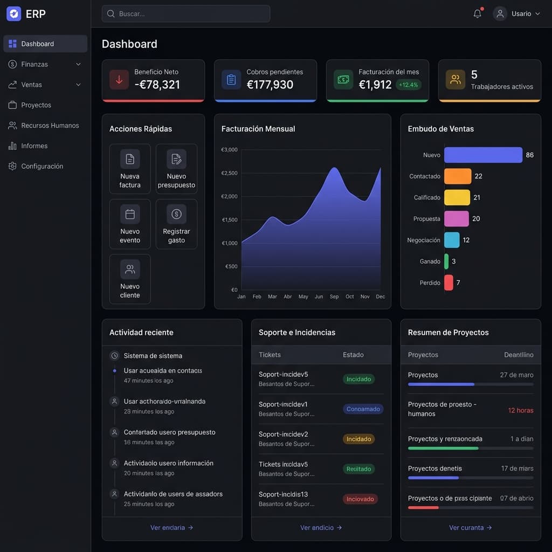Click the Facturación Mensual area chart
Screen dimensions: 552x552
coord(311,229)
